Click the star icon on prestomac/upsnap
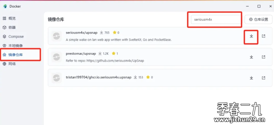Screen dimensions: 274x125 [x=114, y=53]
